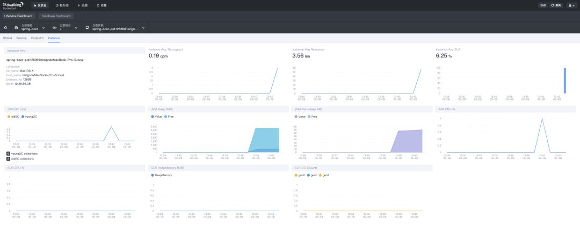Expand the current instance dropdown
The height and width of the screenshot is (245, 580).
tap(114, 28)
